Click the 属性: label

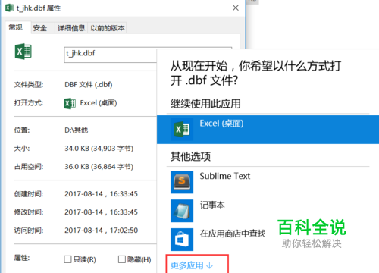[22, 258]
